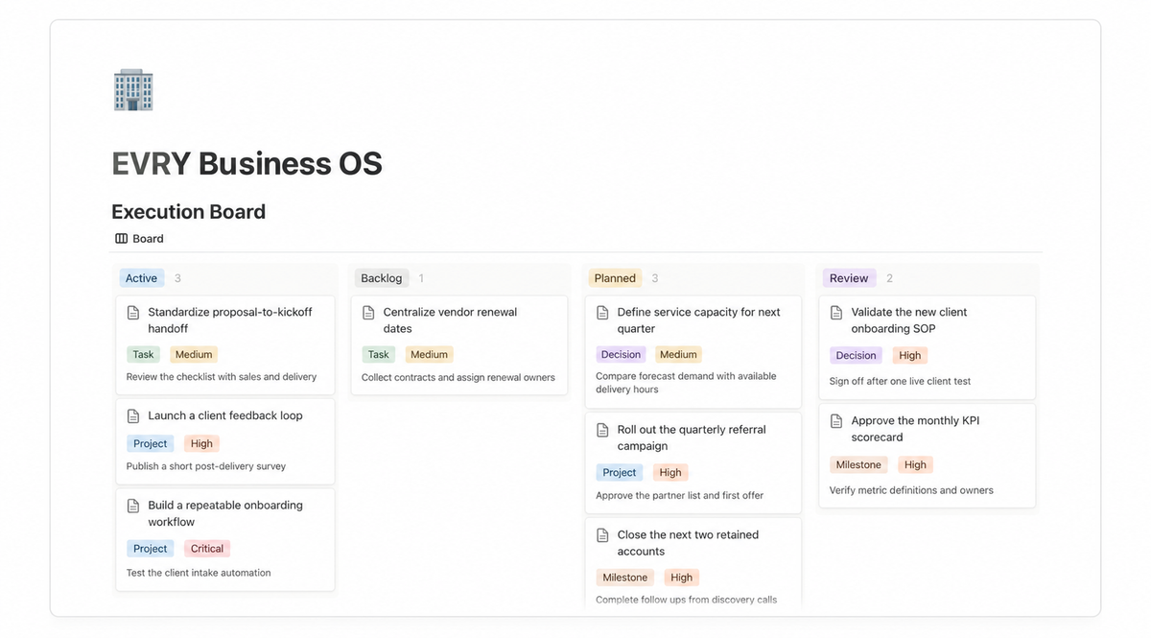Click the Critical priority tag

(207, 549)
